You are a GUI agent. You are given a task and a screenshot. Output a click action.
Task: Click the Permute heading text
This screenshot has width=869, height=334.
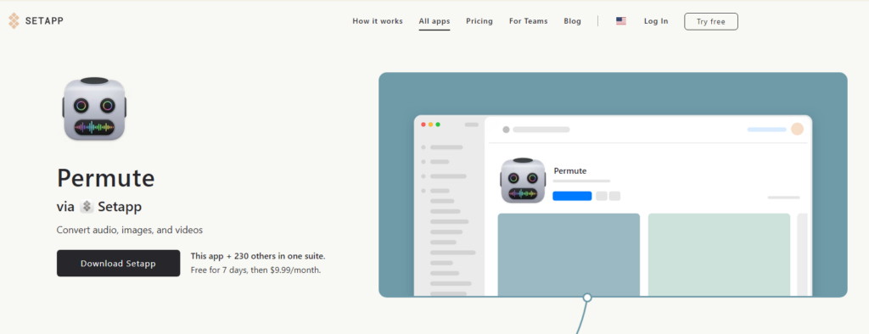point(106,178)
